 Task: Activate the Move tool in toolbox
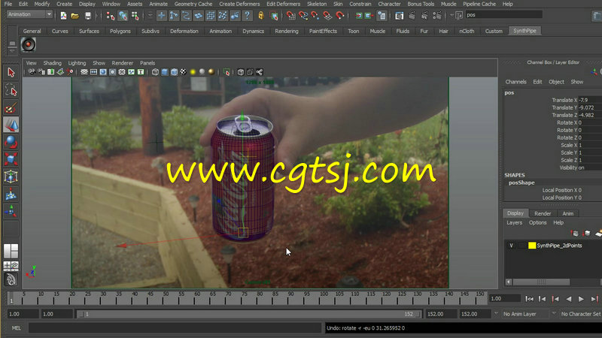[x=11, y=125]
